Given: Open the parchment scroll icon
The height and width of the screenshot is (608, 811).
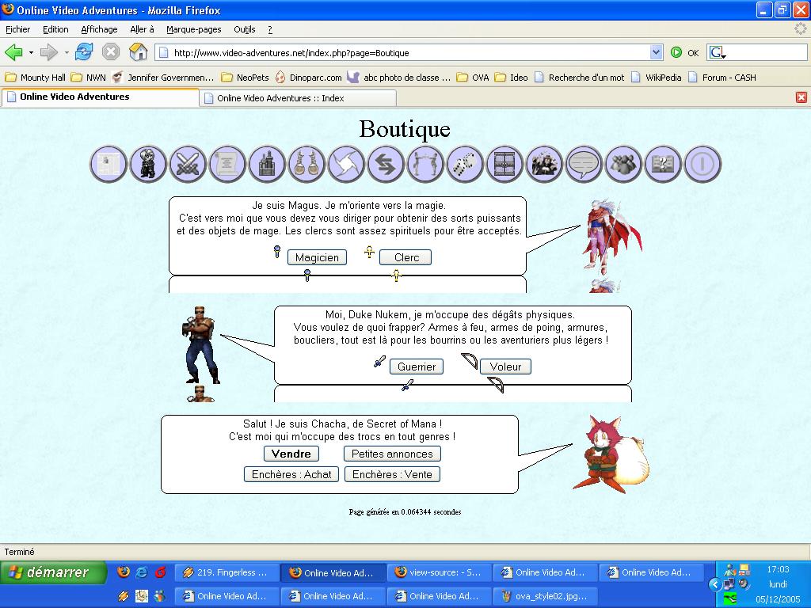Looking at the screenshot, I should (227, 165).
